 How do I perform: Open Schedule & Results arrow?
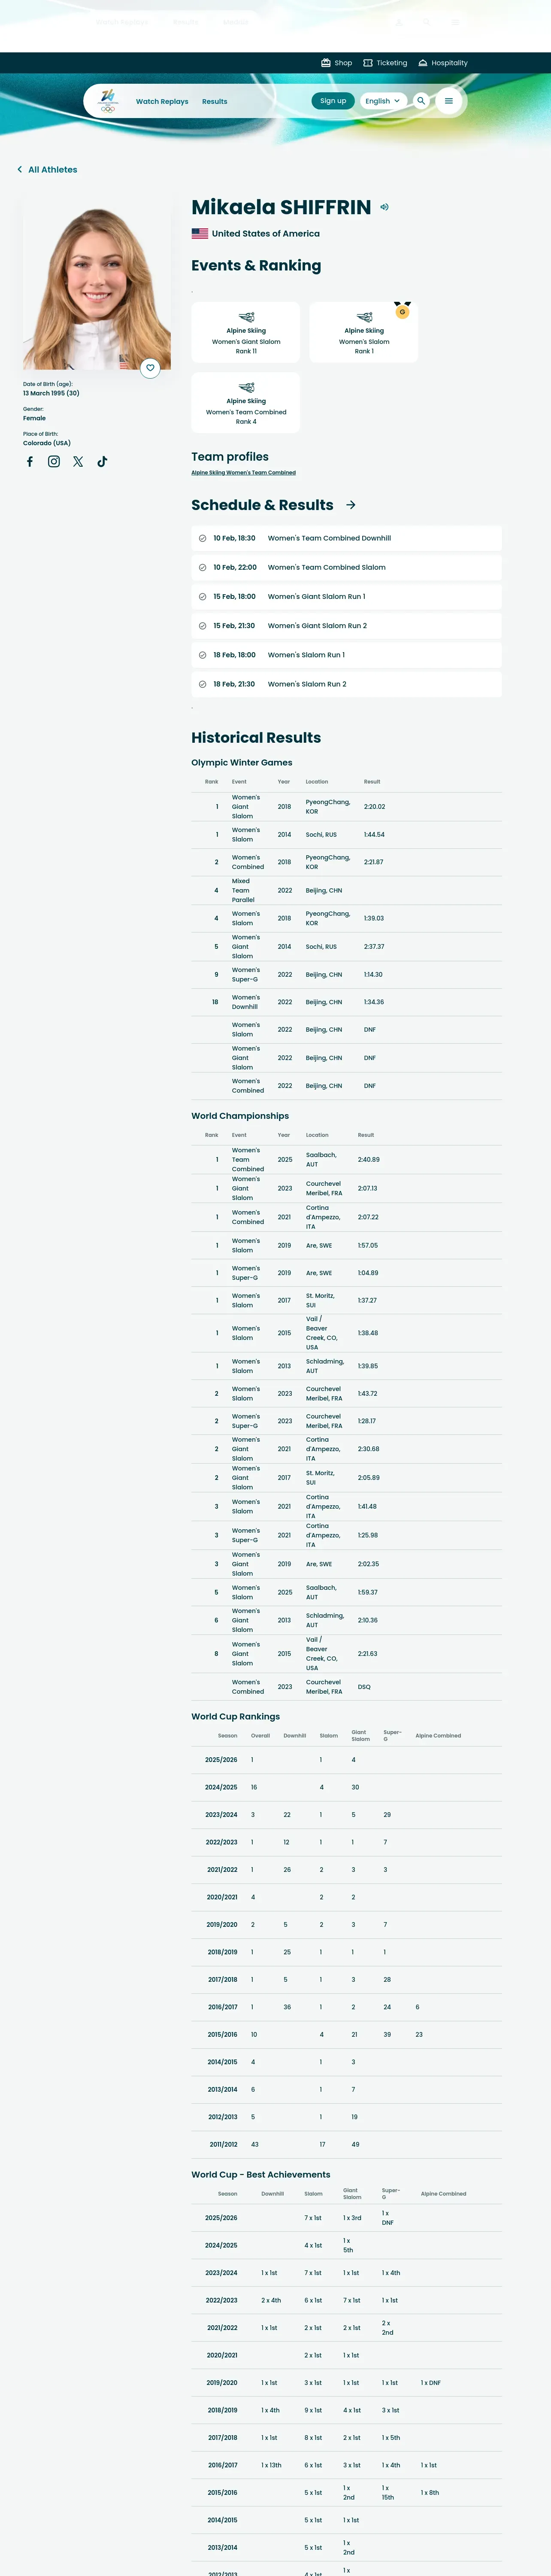click(351, 505)
